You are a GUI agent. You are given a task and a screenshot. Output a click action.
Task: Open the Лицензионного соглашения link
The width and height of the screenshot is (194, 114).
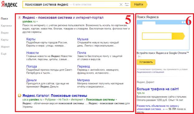[x=150, y=72]
